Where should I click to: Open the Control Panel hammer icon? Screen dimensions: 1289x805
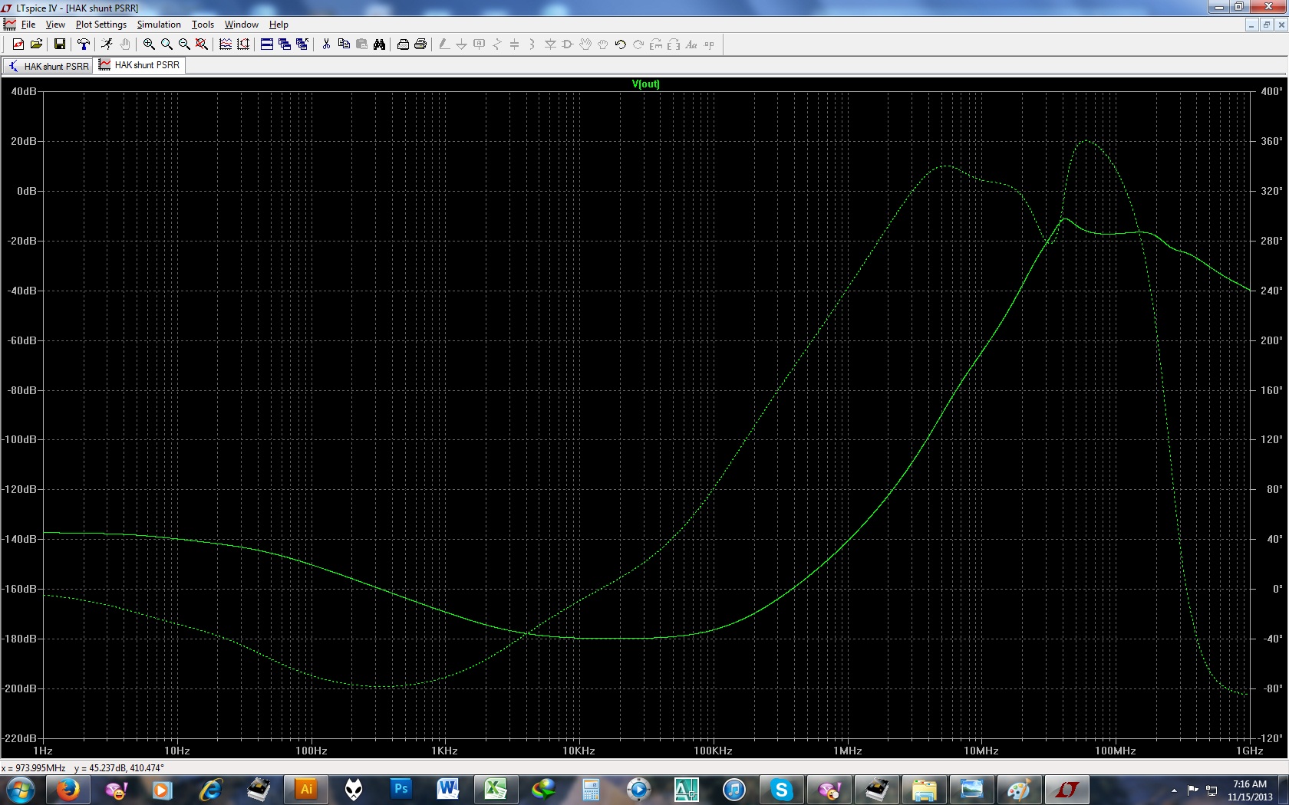[84, 44]
